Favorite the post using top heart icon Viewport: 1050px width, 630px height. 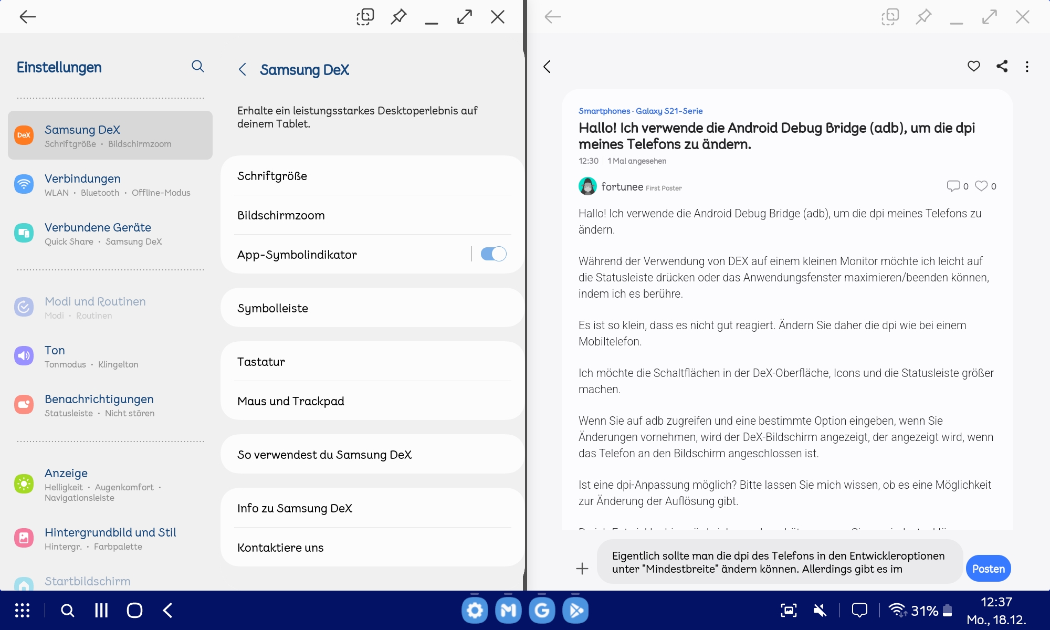pos(973,67)
